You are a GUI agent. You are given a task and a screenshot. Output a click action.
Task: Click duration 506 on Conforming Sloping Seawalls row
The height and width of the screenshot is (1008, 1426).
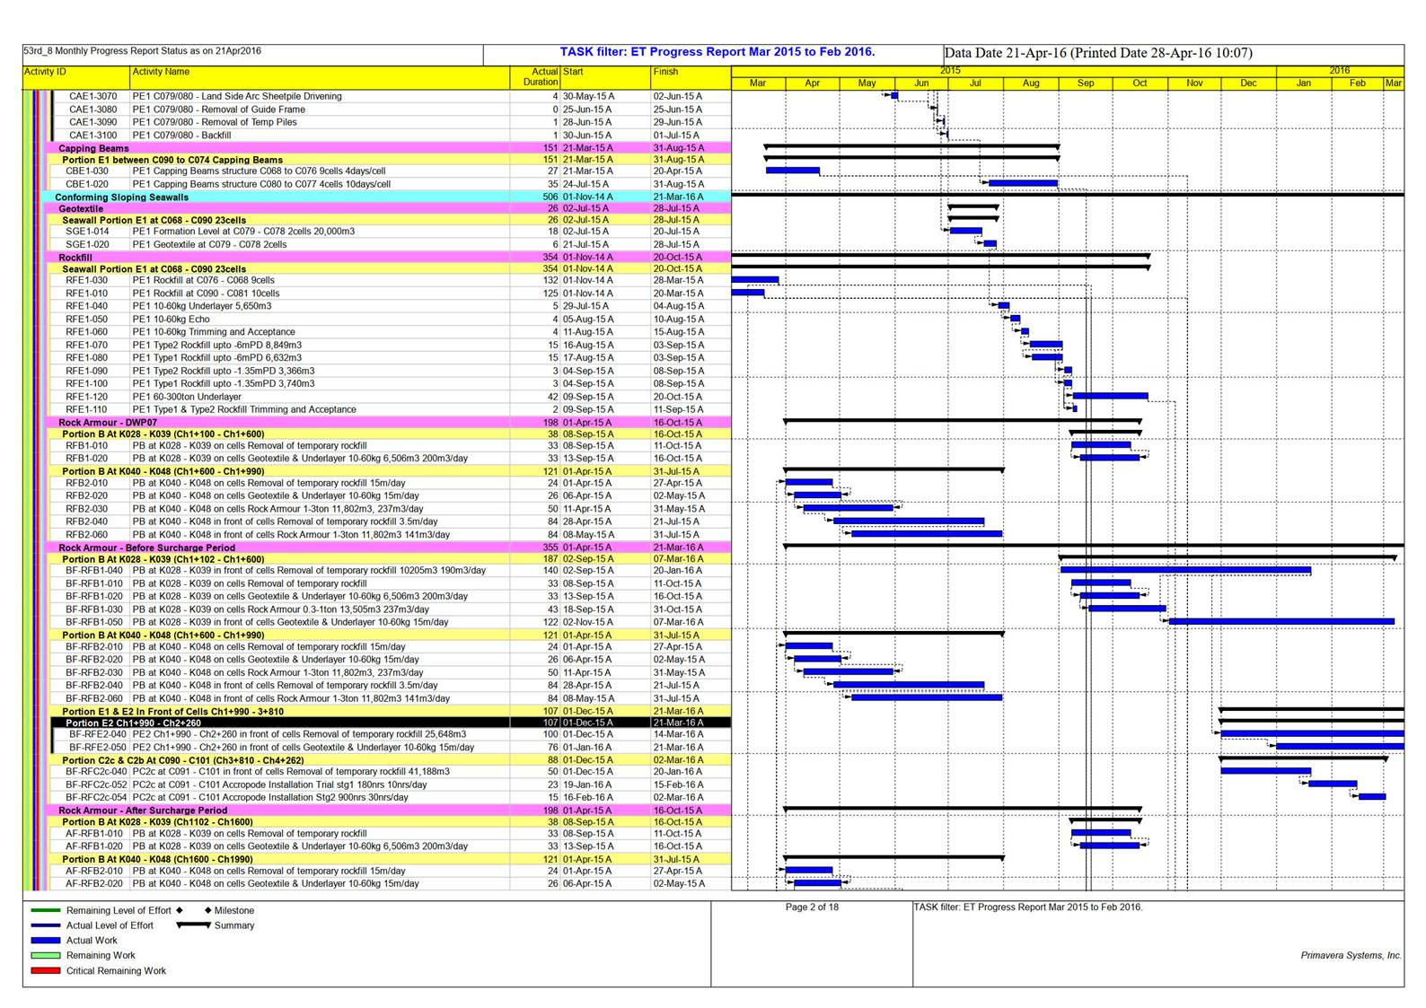point(550,197)
